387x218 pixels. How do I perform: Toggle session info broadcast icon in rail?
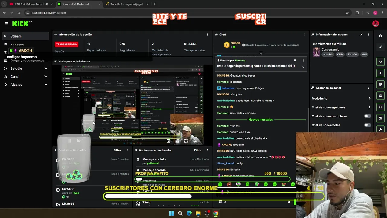tap(380, 107)
